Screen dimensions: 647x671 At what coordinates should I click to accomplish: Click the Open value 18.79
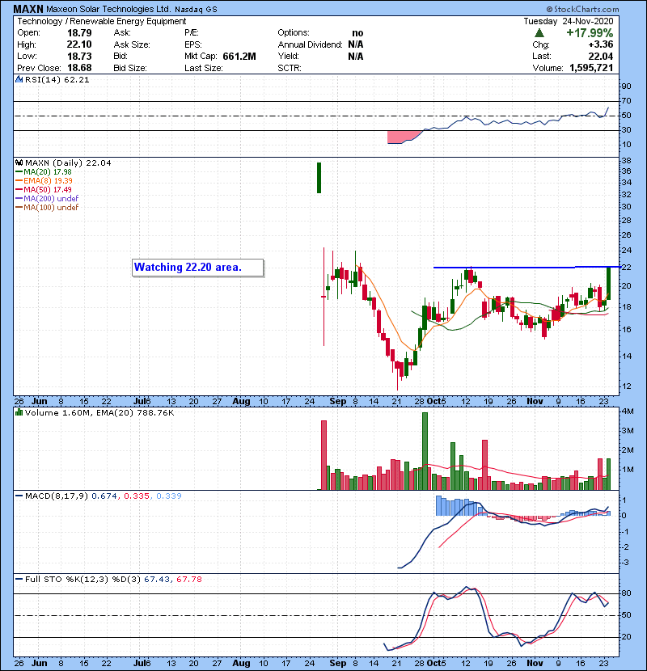tap(79, 33)
